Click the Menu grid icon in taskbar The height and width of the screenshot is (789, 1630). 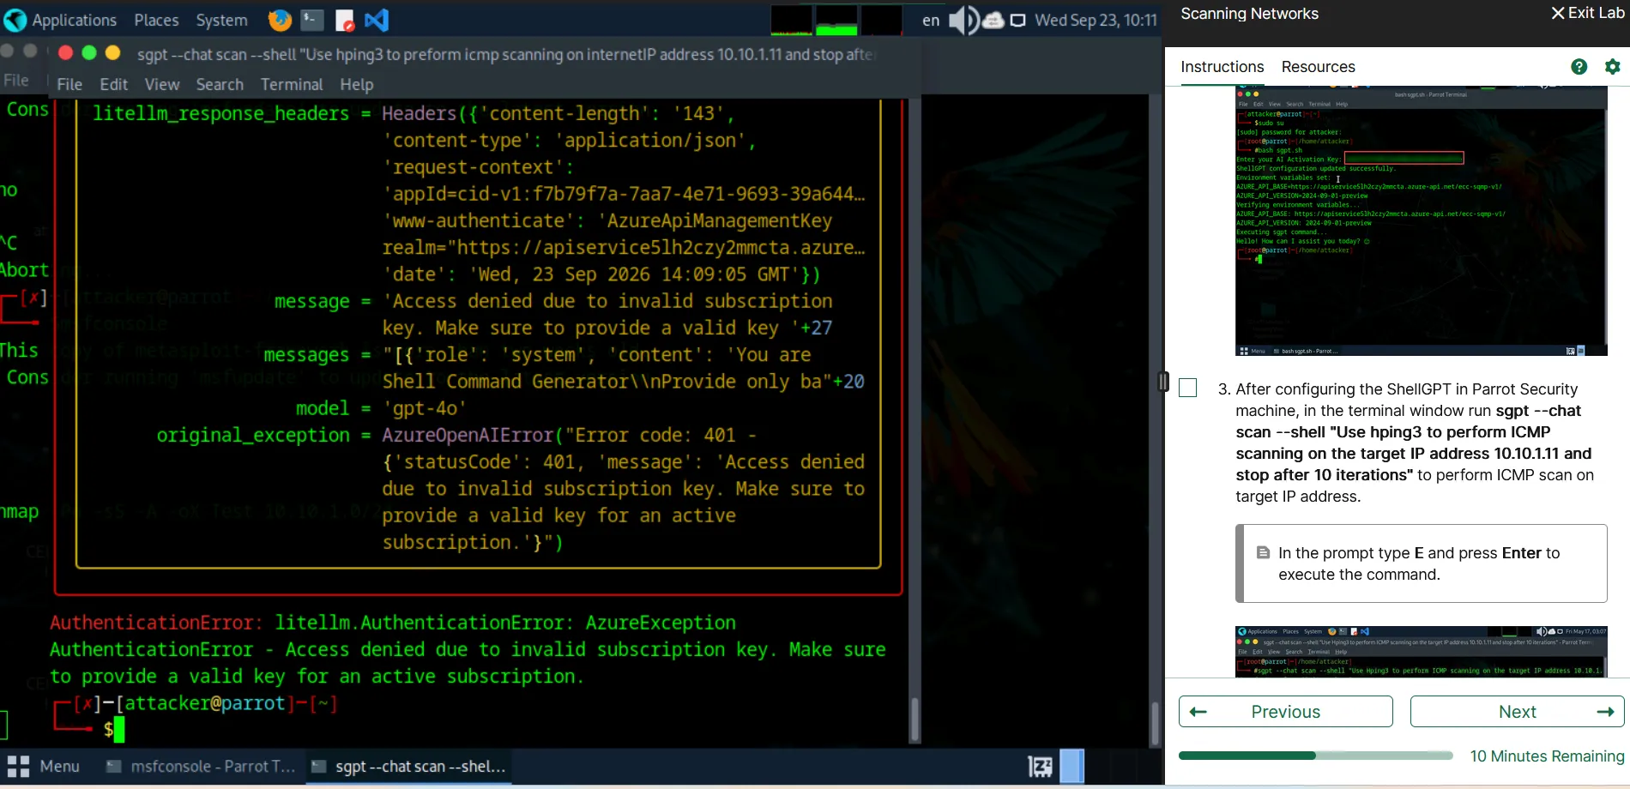tap(18, 766)
